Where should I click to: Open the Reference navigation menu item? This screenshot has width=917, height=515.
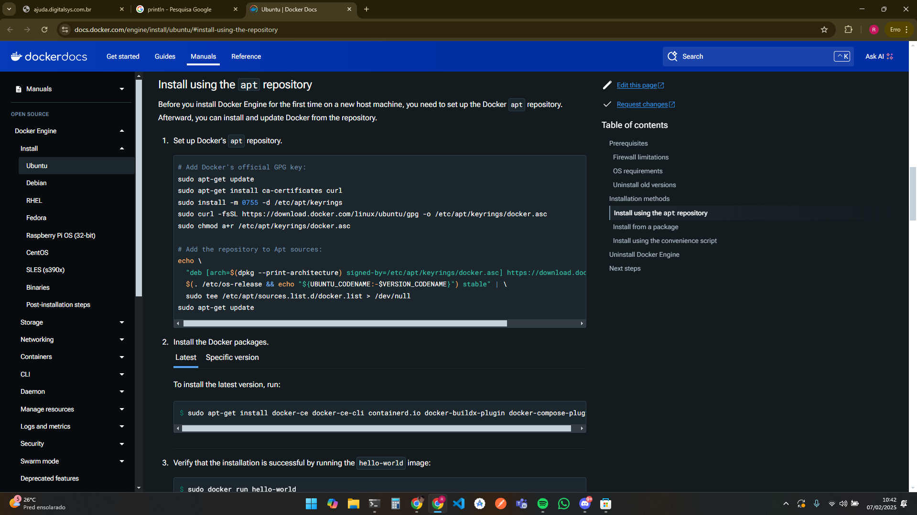(x=246, y=56)
